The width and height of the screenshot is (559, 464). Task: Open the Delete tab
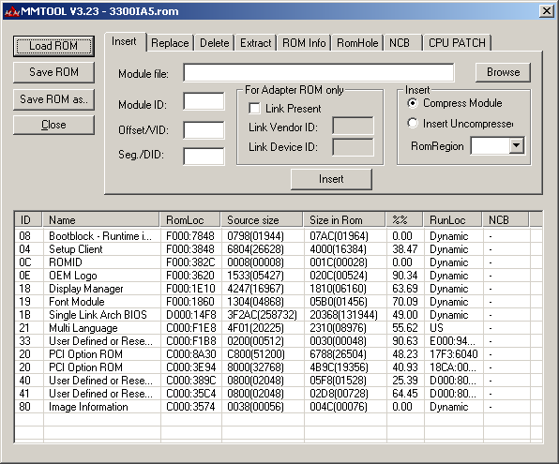click(x=214, y=43)
